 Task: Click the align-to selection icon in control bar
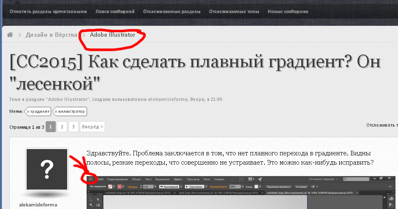[x=314, y=187]
